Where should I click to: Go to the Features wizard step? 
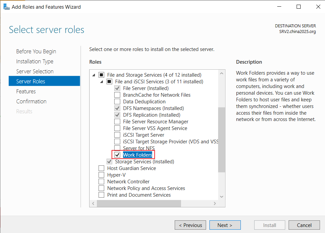coord(26,91)
